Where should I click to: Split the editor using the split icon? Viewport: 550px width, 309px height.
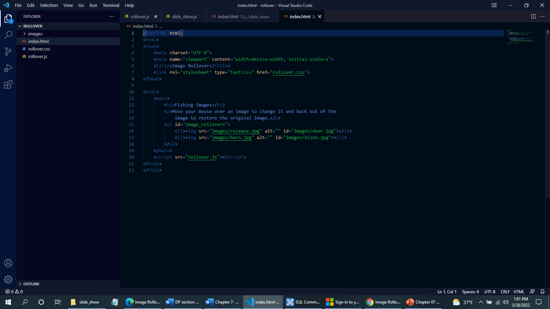click(x=533, y=16)
